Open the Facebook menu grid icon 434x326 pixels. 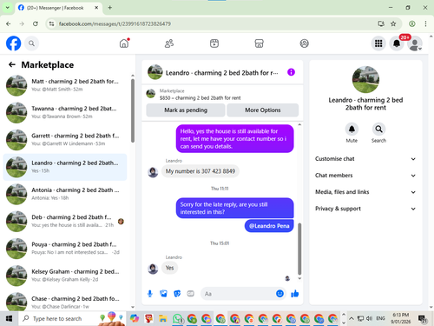pyautogui.click(x=378, y=43)
